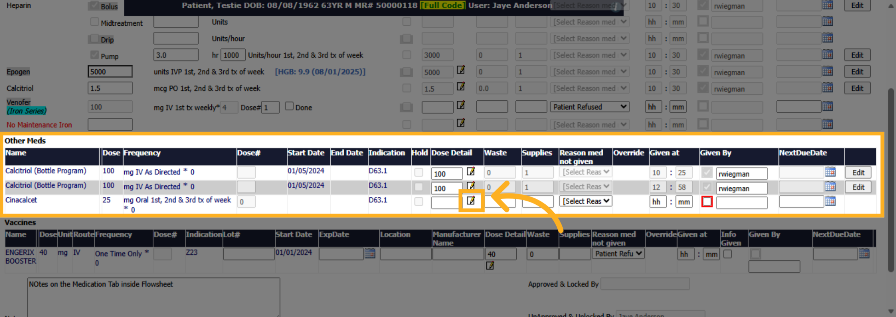
Task: Open the dose note icon in Venofer row
Action: tap(461, 105)
